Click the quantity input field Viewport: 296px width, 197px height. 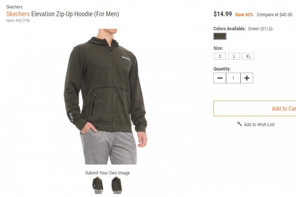click(233, 78)
